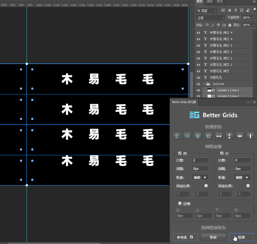This screenshot has width=257, height=244.
Task: Click the rows 计数 field showing 4
Action: pos(242,160)
